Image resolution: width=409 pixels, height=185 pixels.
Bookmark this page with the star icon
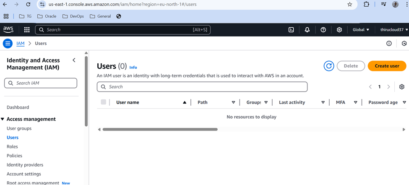coord(350,5)
